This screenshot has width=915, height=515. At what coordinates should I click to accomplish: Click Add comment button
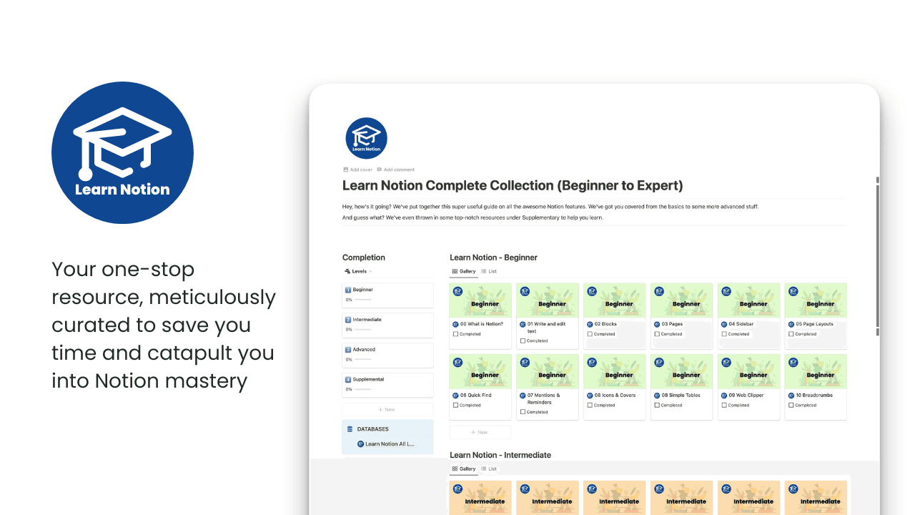click(395, 170)
